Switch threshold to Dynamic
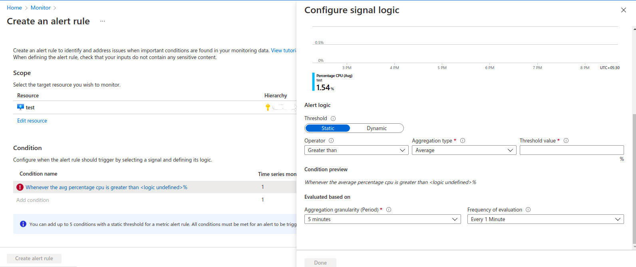 377,128
